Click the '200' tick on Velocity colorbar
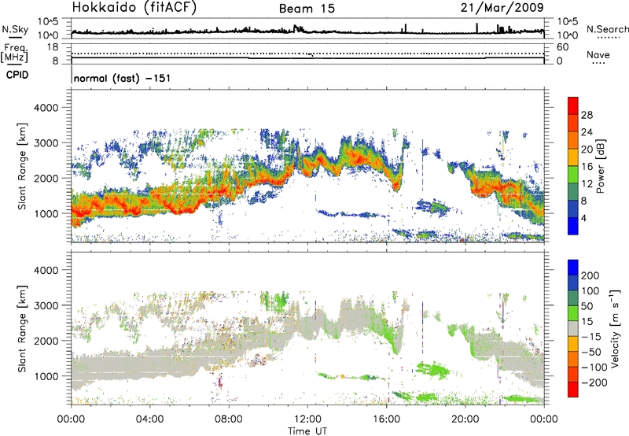This screenshot has width=629, height=436. point(590,275)
